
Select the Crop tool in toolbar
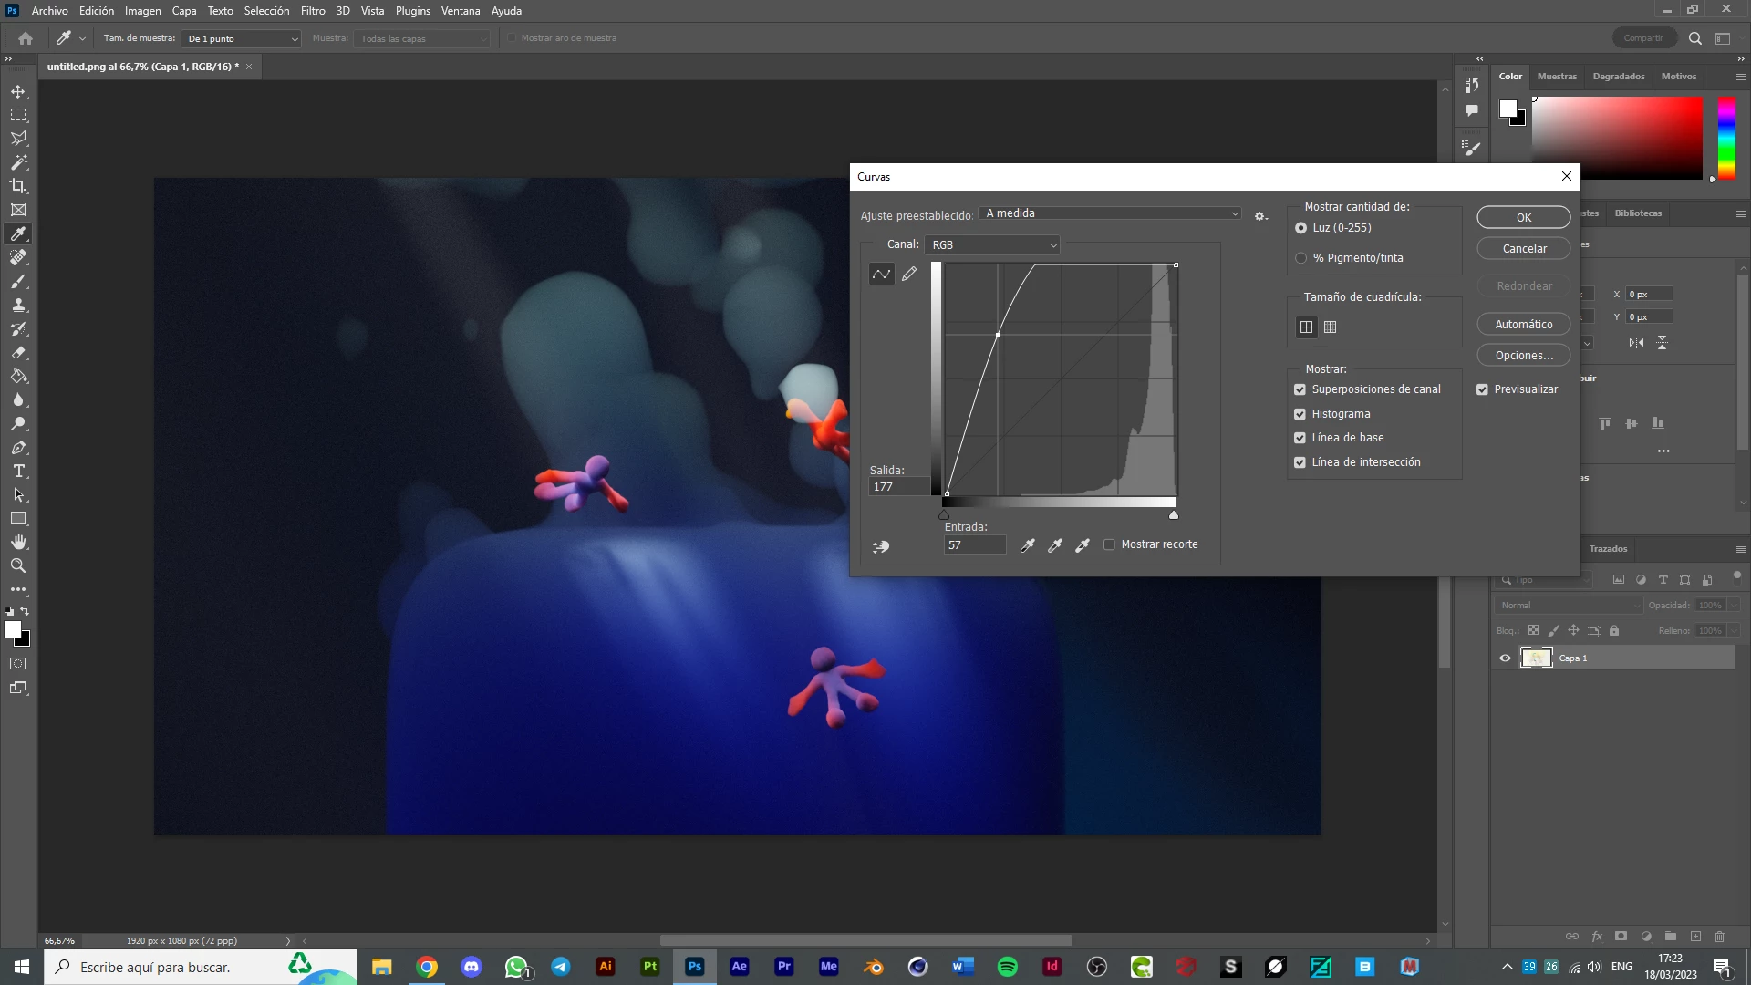click(18, 186)
